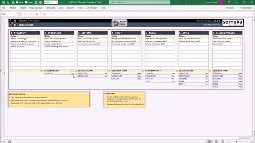Select the Yes value for SYSTEMS in Staff card
The image size is (255, 143).
coord(139,79)
